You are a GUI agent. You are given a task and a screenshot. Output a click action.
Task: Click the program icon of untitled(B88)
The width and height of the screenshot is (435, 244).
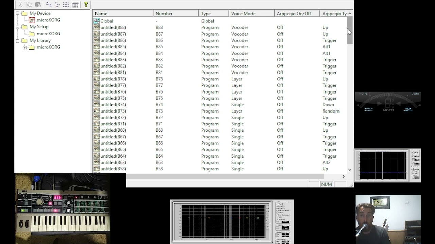pos(97,27)
